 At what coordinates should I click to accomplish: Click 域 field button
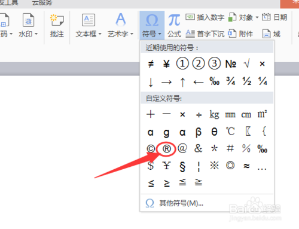[x=271, y=34]
